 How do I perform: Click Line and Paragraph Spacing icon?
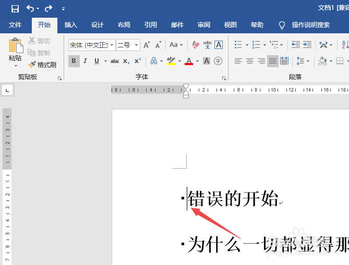[300, 61]
